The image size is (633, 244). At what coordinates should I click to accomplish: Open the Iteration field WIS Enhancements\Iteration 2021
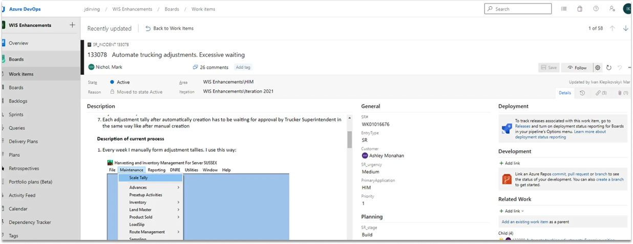pyautogui.click(x=238, y=92)
